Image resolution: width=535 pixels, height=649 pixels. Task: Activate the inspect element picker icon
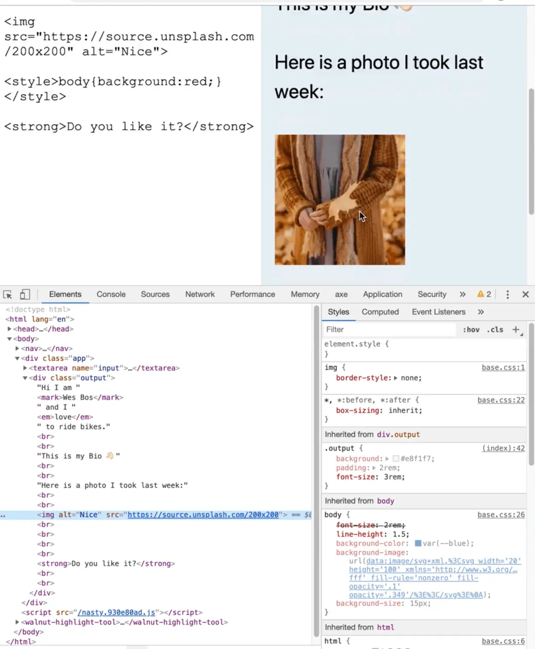(7, 295)
